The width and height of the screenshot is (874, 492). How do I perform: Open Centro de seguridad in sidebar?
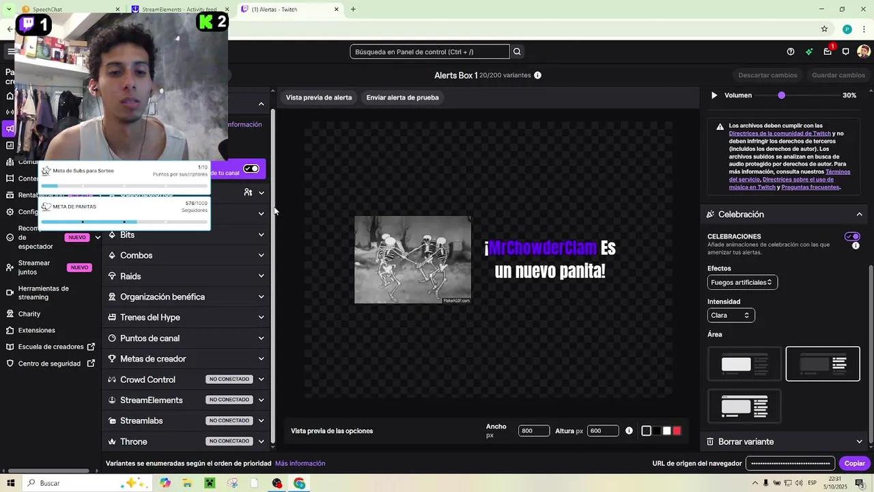click(x=49, y=364)
